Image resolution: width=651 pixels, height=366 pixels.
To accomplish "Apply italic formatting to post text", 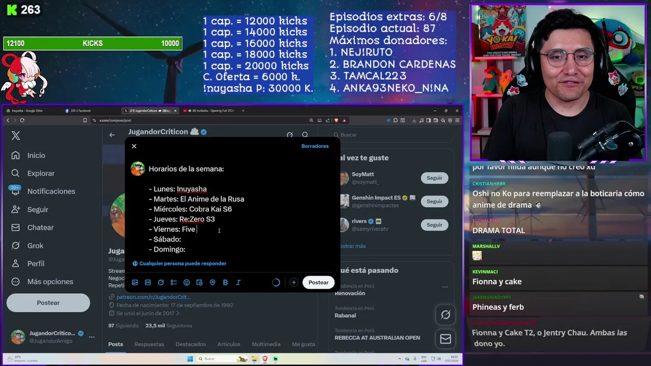I will (238, 283).
